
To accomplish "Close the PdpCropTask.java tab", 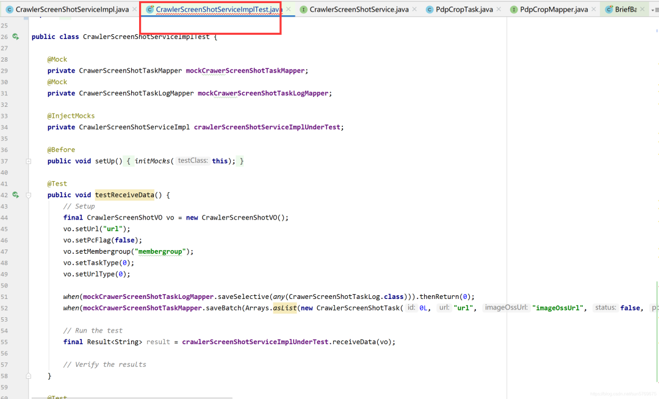I will (x=499, y=9).
